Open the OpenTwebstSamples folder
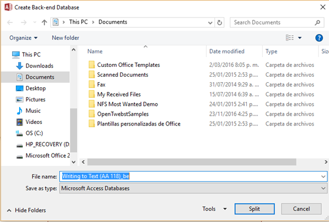The image size is (329, 222). tap(123, 114)
